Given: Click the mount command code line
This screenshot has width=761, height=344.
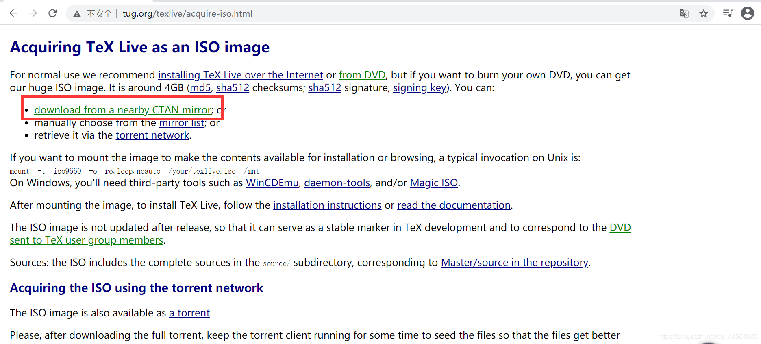Looking at the screenshot, I should tap(135, 171).
